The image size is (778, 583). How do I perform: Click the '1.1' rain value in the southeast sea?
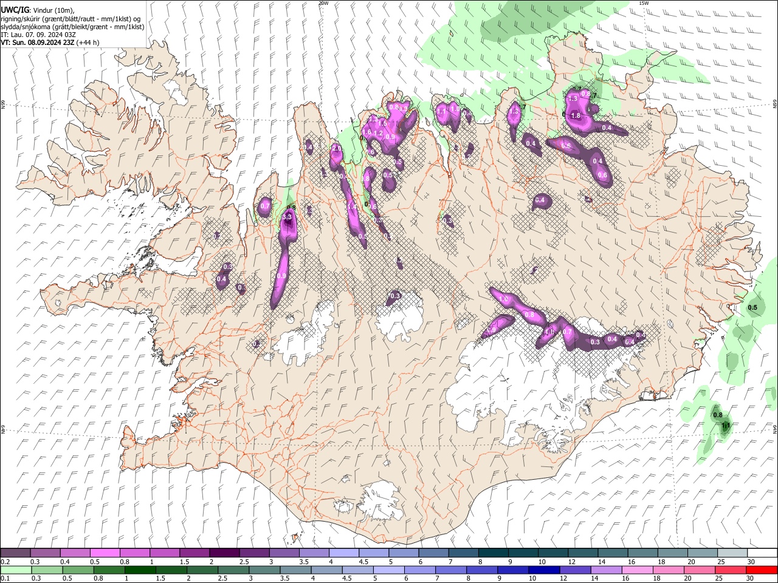[726, 426]
